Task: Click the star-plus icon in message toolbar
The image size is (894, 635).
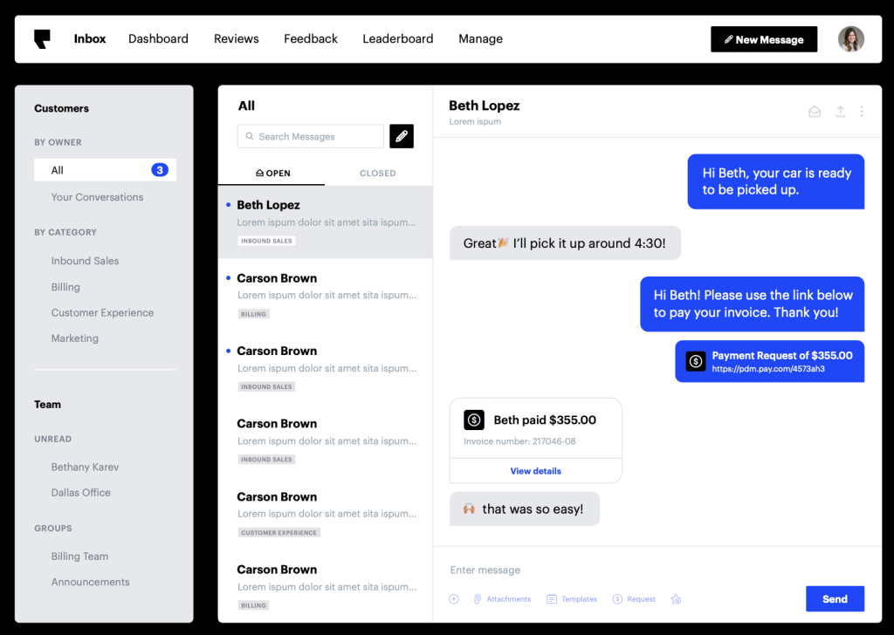Action: pos(677,599)
